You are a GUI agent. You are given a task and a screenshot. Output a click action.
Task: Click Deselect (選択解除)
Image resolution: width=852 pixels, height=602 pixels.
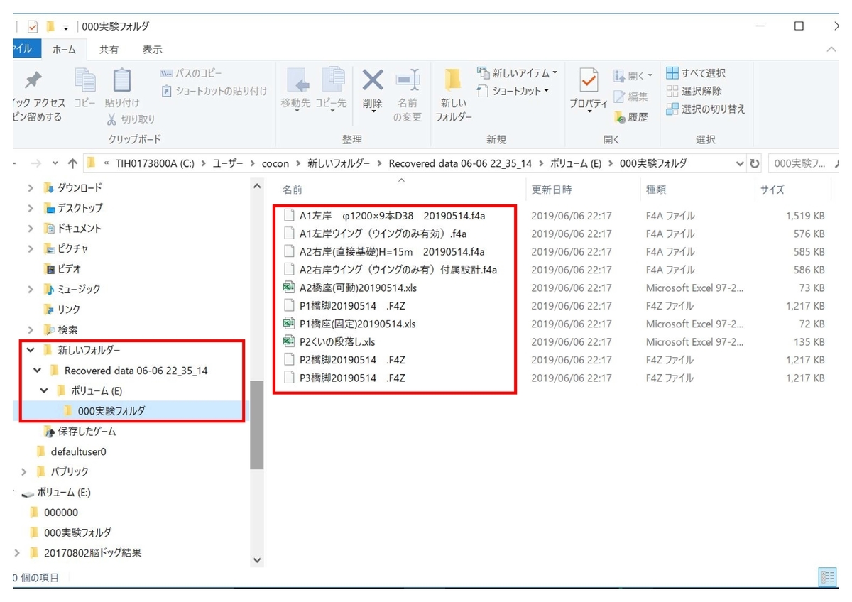pos(694,91)
